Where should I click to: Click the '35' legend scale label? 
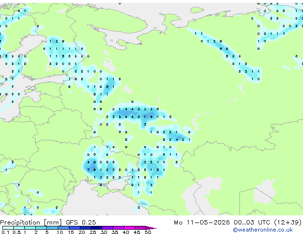pos(115,232)
